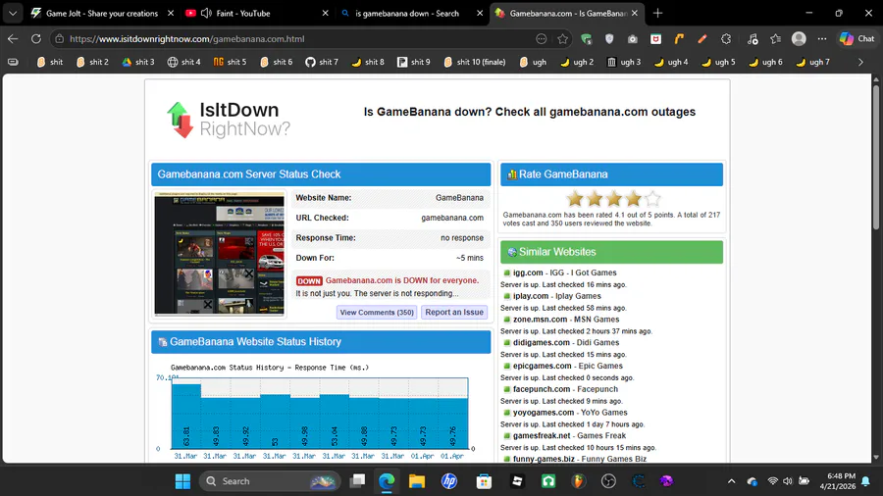Open the 'shit 10 (finale)' bookmark
This screenshot has width=883, height=496.
click(x=474, y=62)
